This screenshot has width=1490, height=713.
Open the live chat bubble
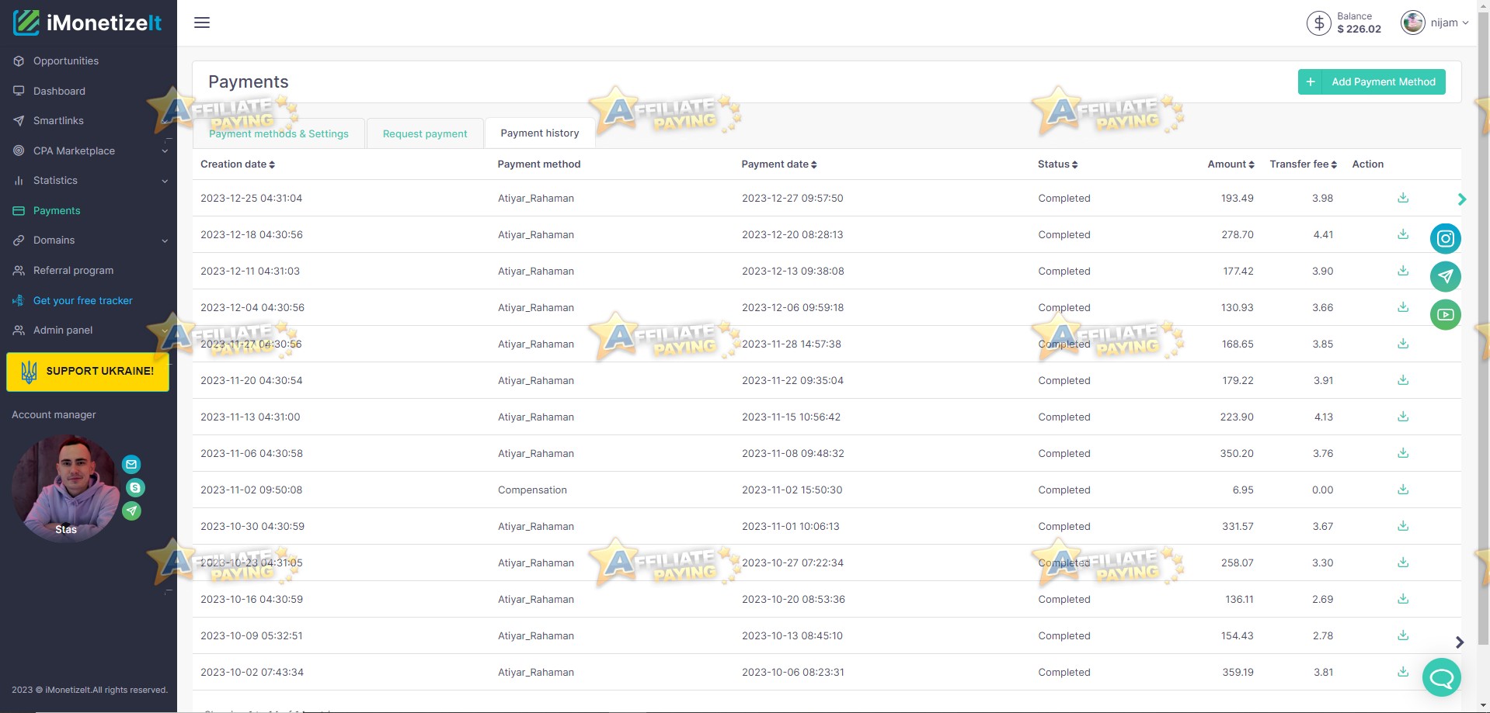pos(1441,677)
